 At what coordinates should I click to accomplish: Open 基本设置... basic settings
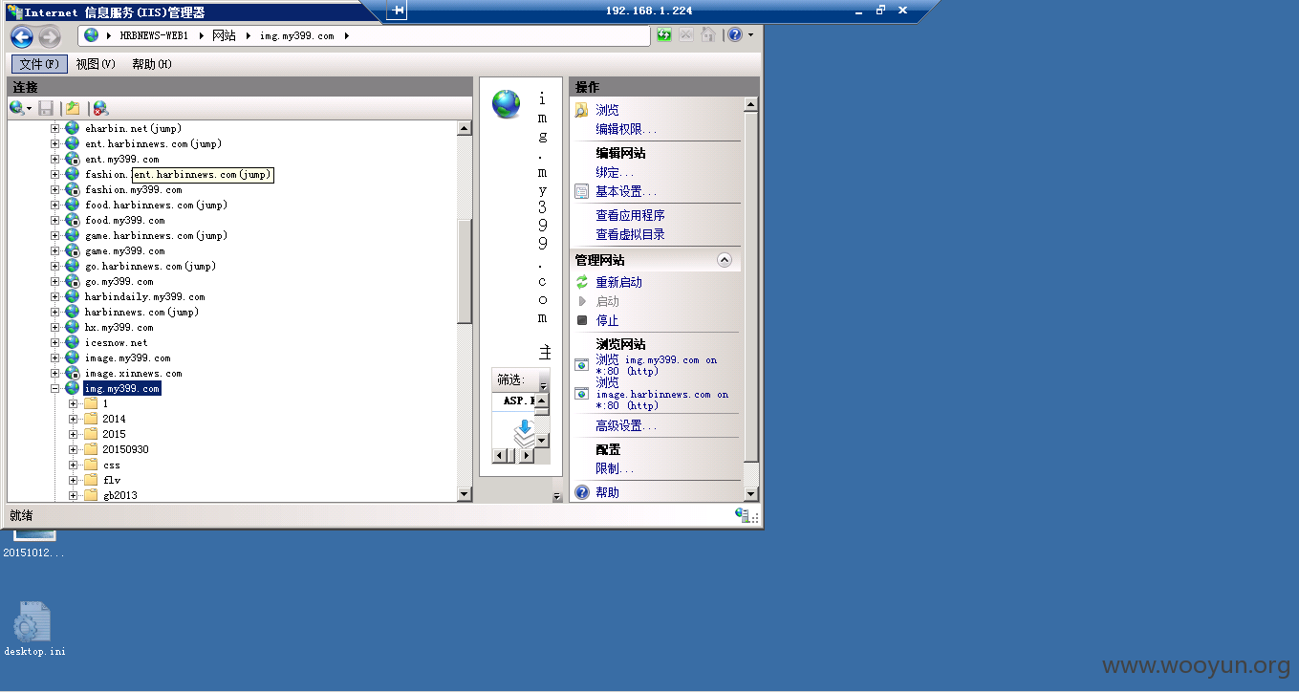626,191
